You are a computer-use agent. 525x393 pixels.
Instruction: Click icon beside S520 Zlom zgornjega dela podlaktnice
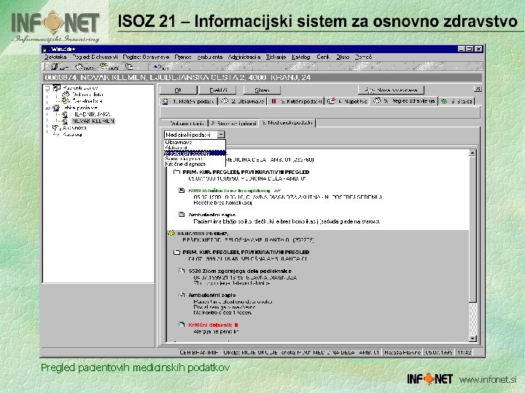click(182, 271)
